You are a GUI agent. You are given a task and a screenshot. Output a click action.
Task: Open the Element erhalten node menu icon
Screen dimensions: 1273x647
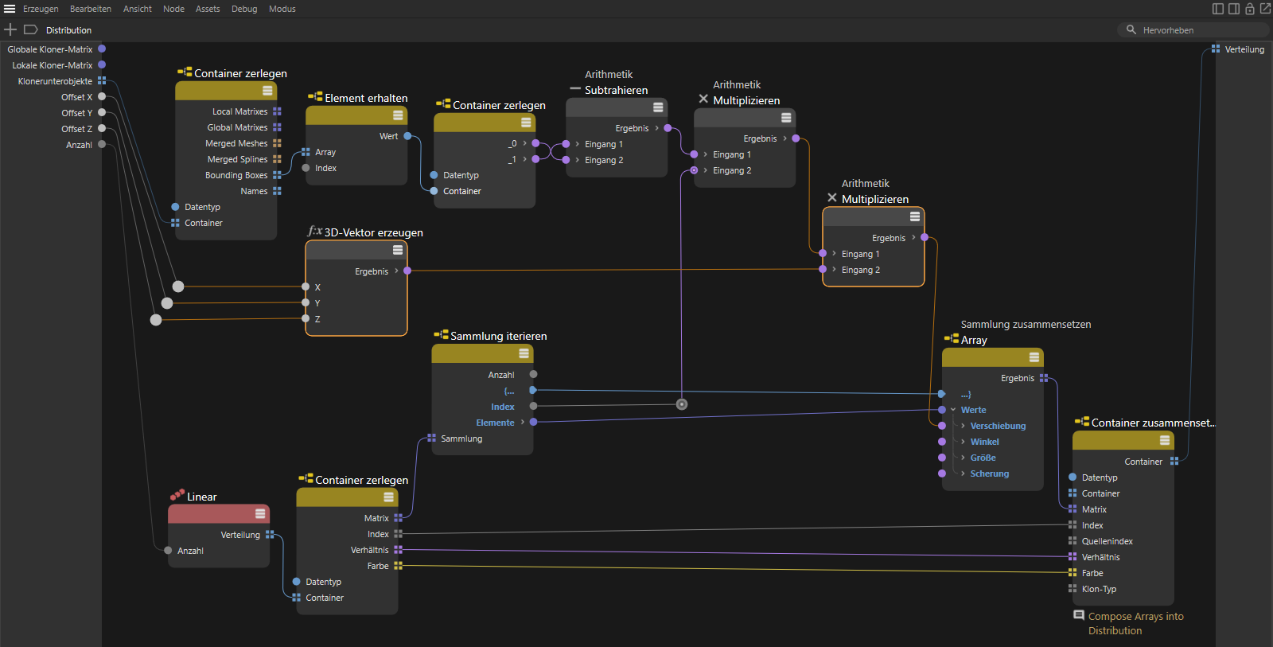[x=398, y=115]
